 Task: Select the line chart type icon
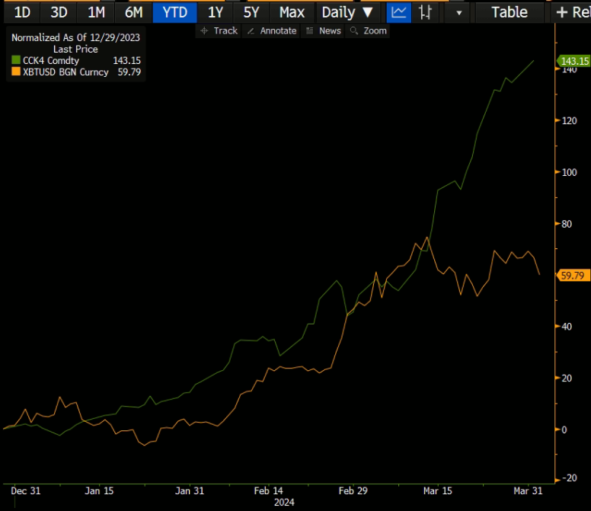coord(398,12)
